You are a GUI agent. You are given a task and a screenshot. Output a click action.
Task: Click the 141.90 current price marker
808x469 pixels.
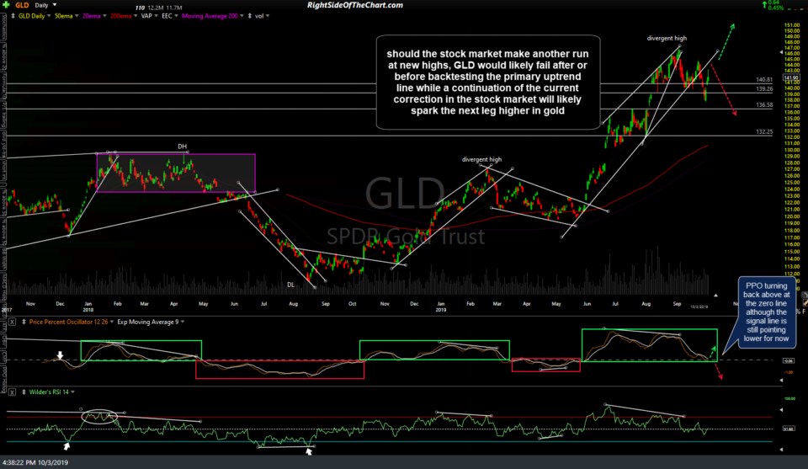(791, 77)
